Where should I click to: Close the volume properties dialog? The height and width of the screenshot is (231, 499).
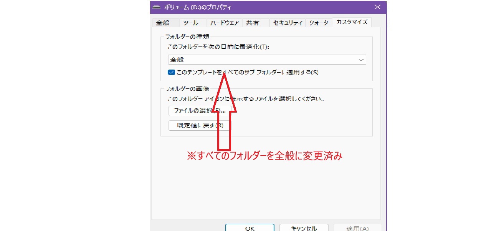click(377, 7)
